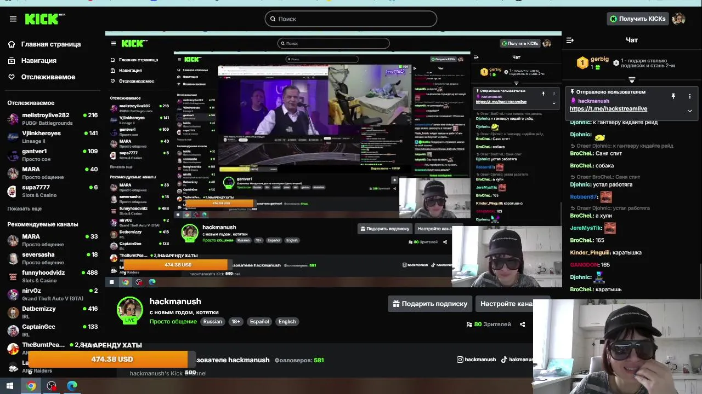Open Chrome from the taskbar

[x=31, y=386]
